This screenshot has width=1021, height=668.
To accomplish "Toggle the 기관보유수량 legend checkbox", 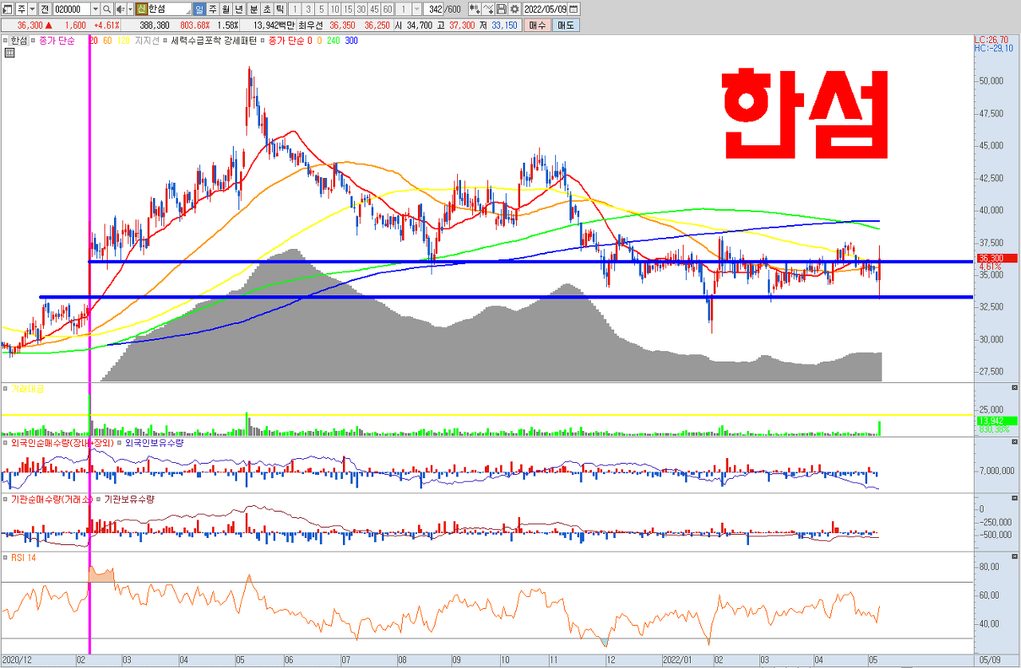I will [x=97, y=499].
